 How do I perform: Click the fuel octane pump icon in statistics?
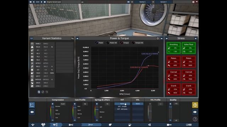(x=32, y=73)
